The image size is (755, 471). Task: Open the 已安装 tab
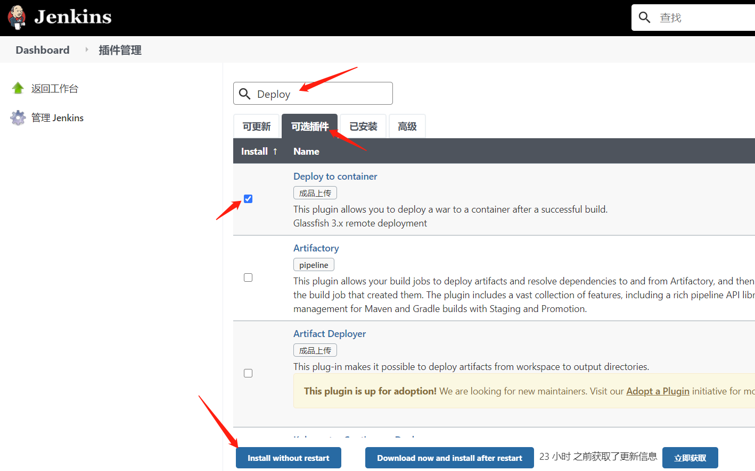pos(363,127)
